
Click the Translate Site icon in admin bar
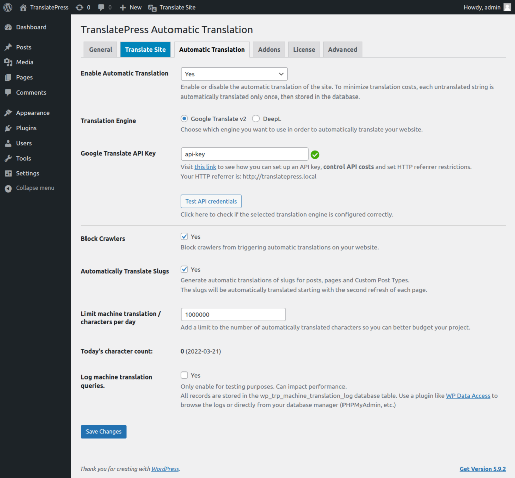click(152, 7)
